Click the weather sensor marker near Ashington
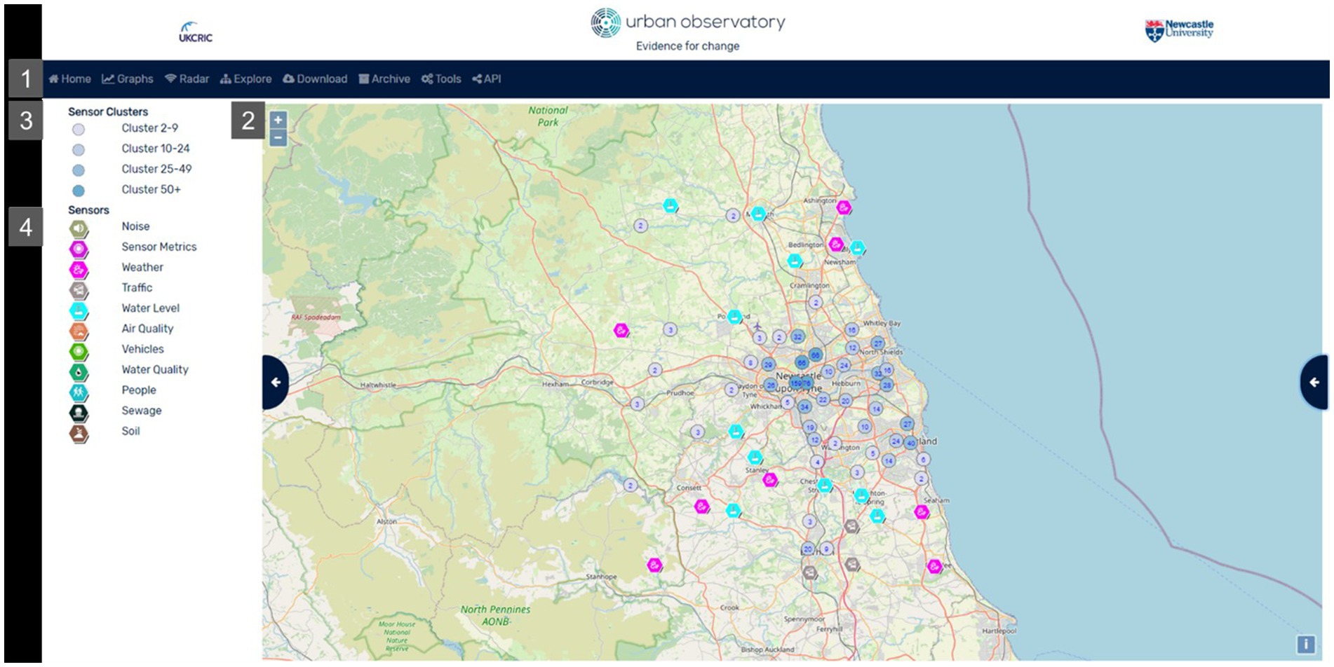The width and height of the screenshot is (1334, 667). click(x=844, y=207)
